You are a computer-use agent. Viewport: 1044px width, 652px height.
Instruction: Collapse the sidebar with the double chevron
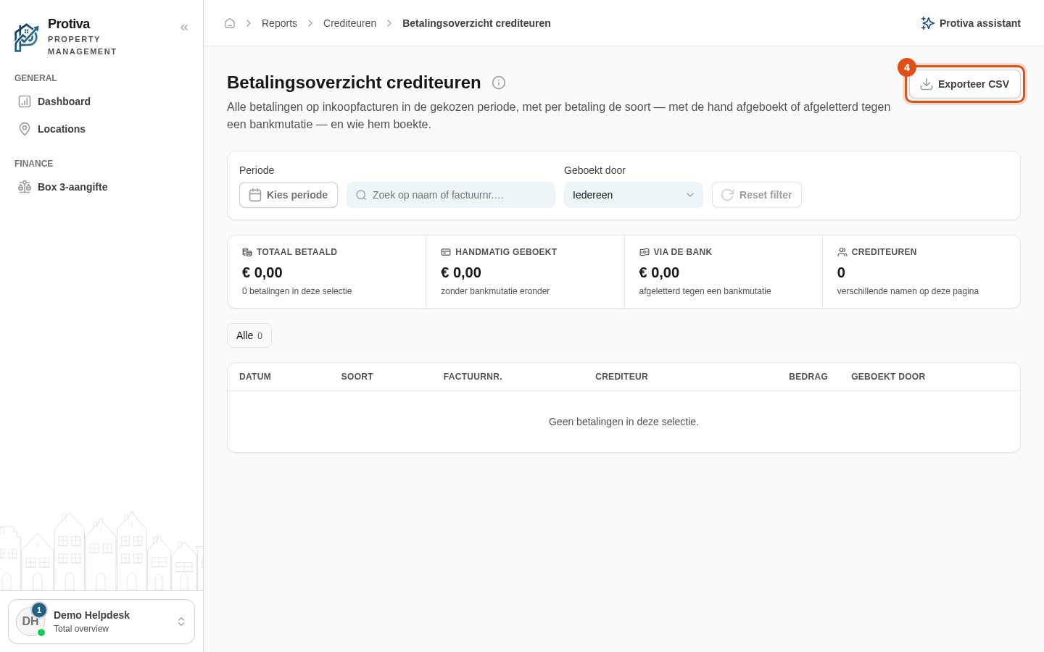tap(184, 28)
